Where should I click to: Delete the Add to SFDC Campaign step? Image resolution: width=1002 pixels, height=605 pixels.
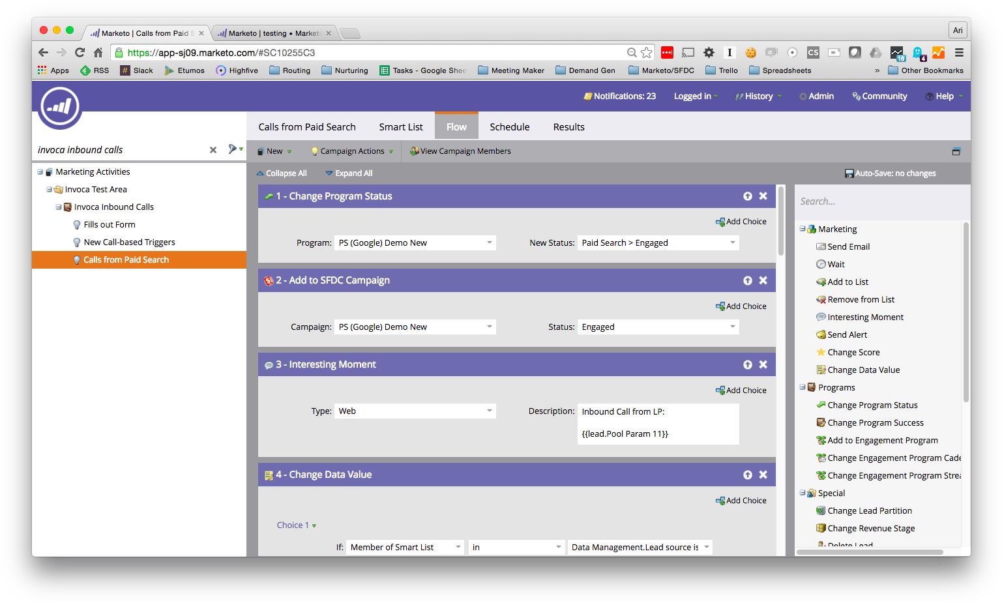[x=763, y=280]
